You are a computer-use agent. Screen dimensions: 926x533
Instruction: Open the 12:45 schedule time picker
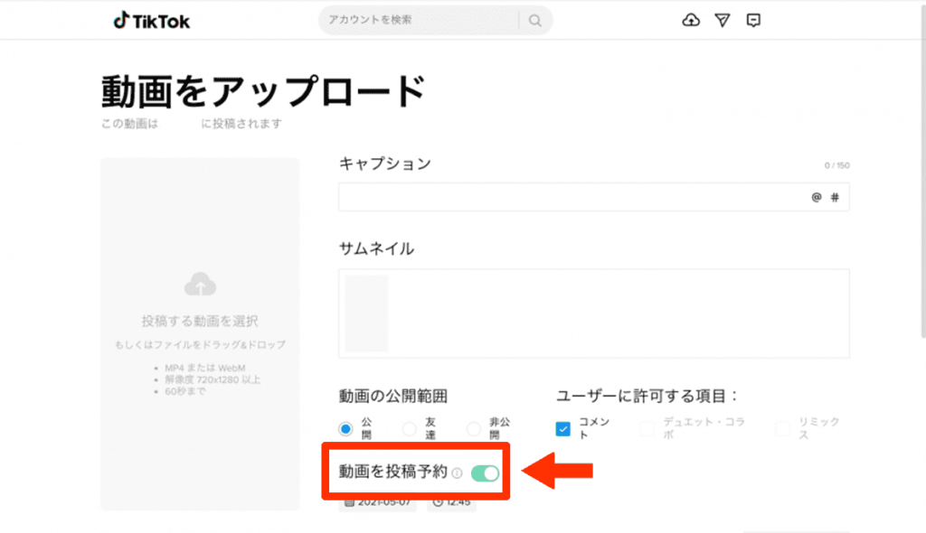[451, 501]
